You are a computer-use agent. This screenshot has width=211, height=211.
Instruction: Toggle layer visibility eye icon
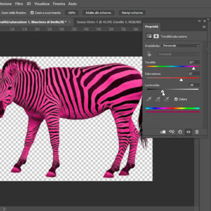[x=188, y=132]
